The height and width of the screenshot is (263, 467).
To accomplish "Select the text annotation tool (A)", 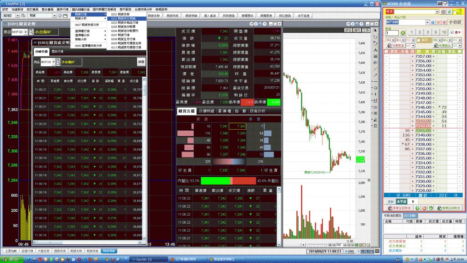I will [375, 50].
